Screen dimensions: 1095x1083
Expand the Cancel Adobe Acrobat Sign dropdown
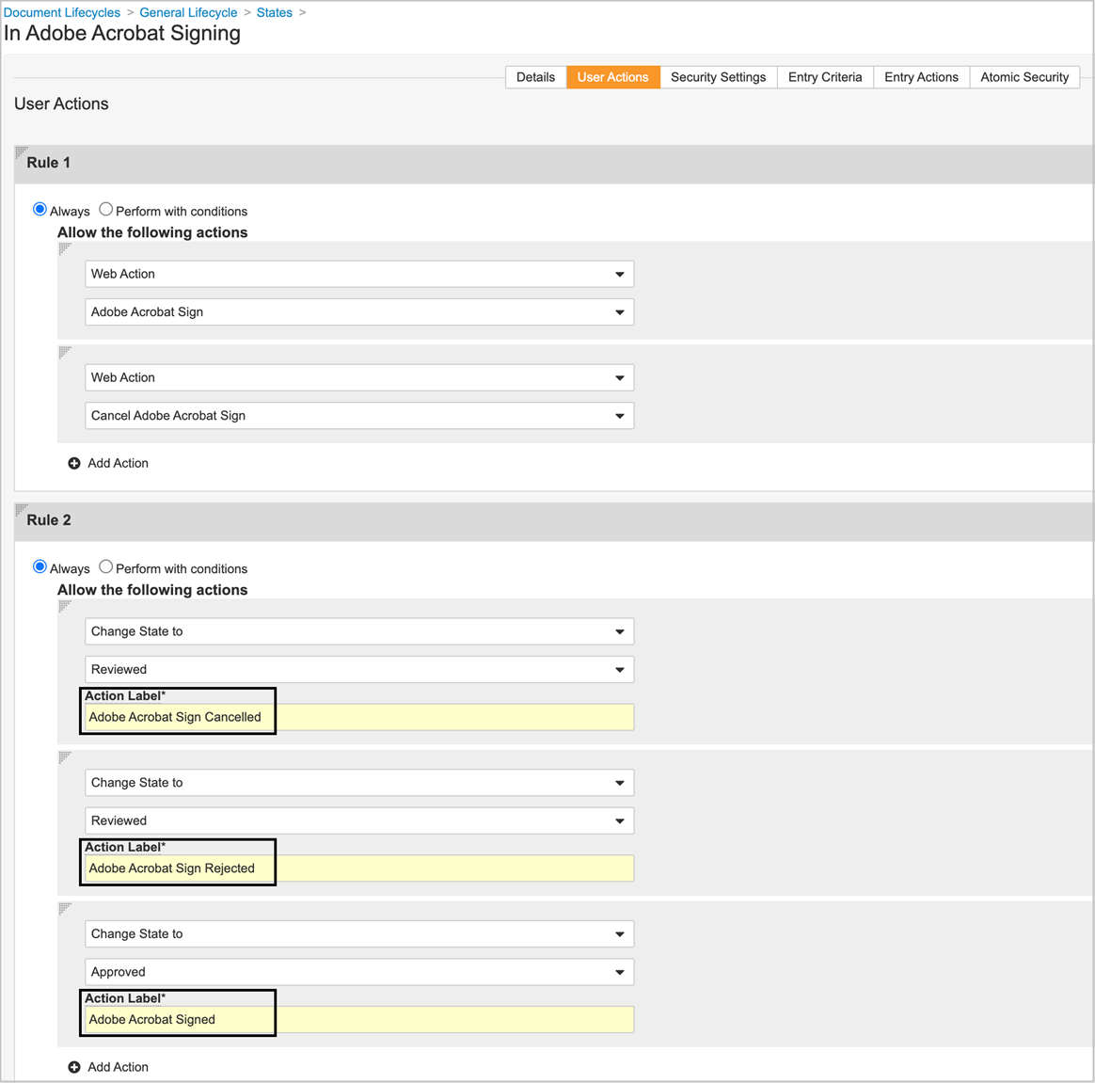359,416
